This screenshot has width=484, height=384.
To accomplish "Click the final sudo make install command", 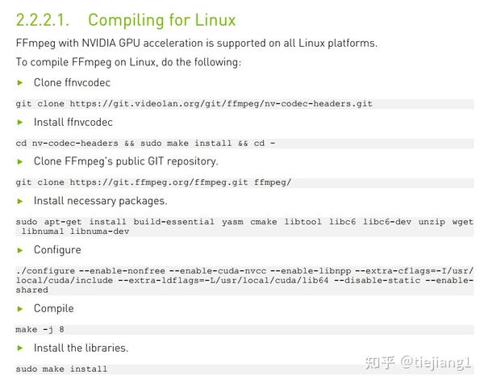I will click(x=61, y=369).
